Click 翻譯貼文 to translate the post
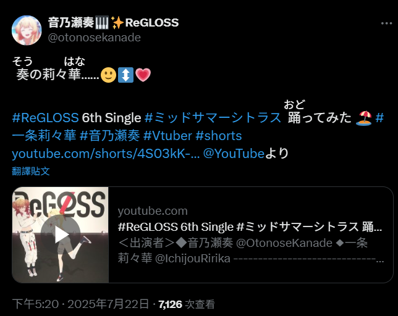The width and height of the screenshot is (398, 316). 31,172
